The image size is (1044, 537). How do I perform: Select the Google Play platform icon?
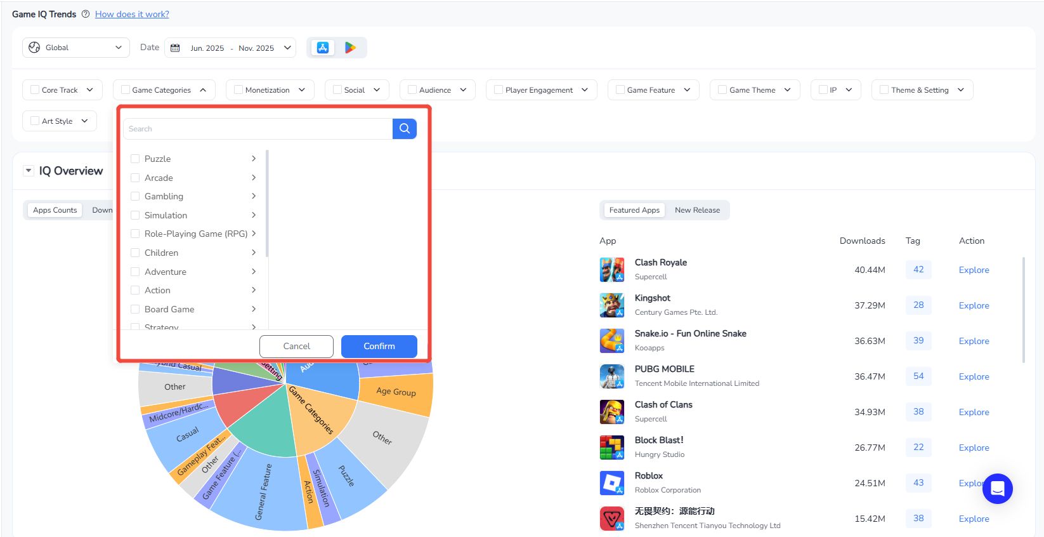[x=350, y=48]
